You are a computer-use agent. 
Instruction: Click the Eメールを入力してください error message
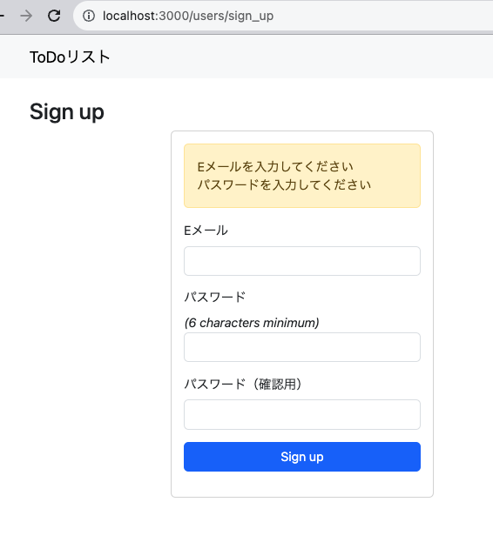tap(275, 167)
